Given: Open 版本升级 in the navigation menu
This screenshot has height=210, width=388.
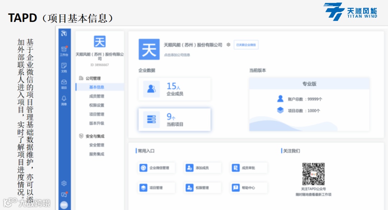Looking at the screenshot, I should point(97,123).
